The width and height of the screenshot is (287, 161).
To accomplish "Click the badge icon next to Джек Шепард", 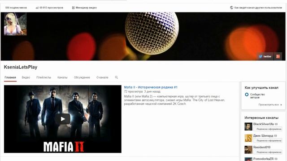I will coord(275,136).
